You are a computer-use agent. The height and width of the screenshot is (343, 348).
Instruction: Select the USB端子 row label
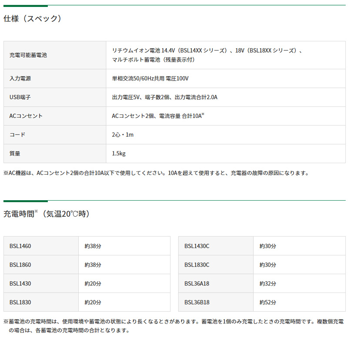click(20, 97)
